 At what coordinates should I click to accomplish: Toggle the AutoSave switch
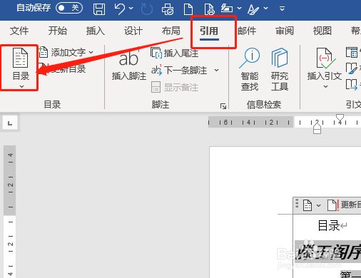point(69,8)
